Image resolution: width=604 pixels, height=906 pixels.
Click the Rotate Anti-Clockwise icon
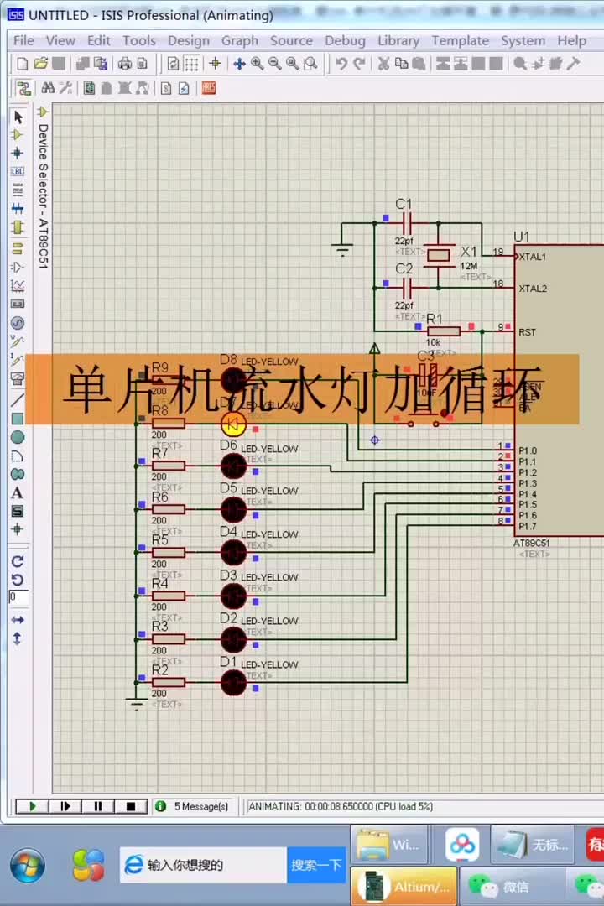(18, 580)
